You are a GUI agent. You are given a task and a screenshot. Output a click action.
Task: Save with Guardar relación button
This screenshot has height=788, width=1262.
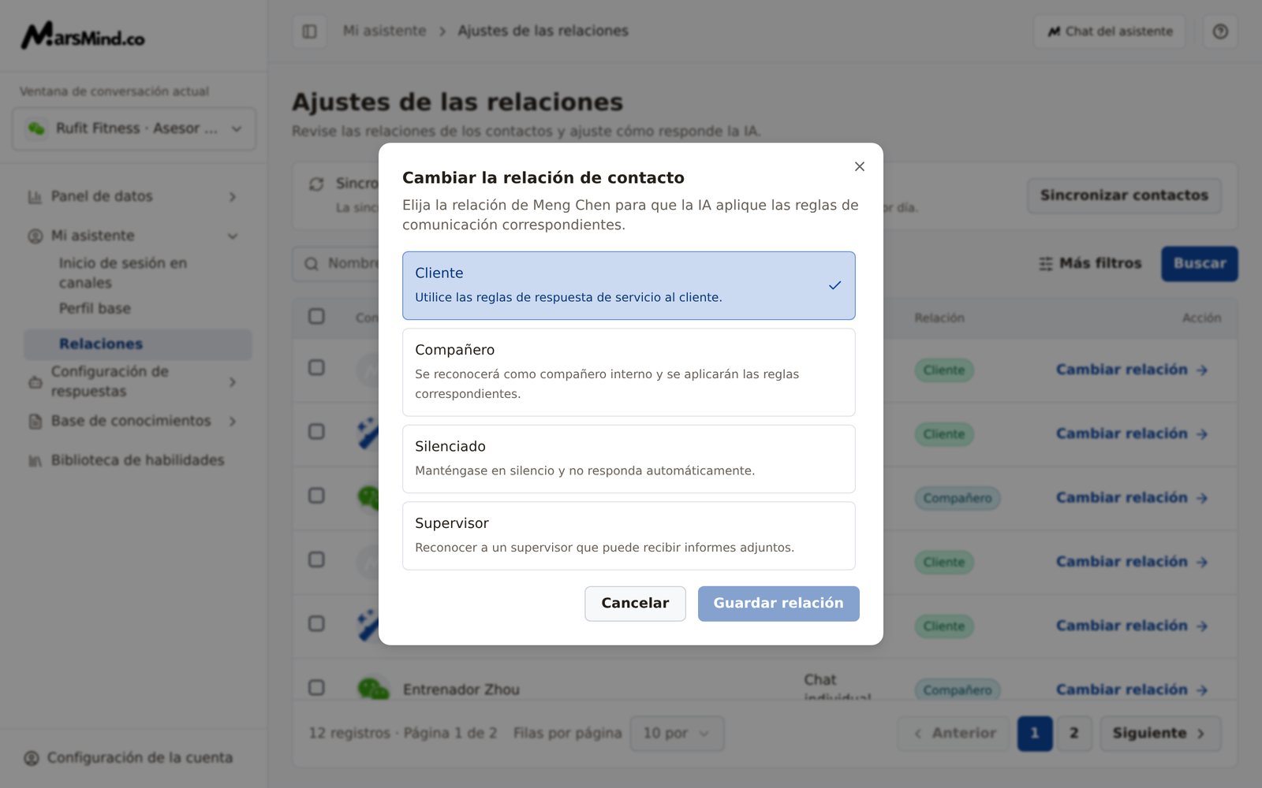[x=778, y=604]
